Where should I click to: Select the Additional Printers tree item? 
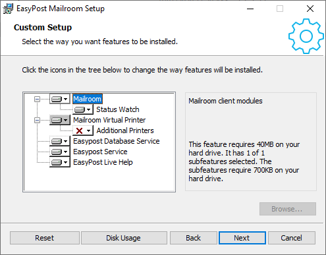[125, 130]
